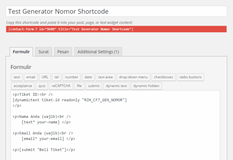The height and width of the screenshot is (160, 233).
Task: Insert a drop-down menu tag
Action: (133, 77)
